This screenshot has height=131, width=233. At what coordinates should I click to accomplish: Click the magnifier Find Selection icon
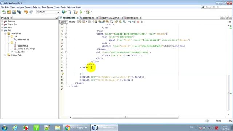click(96, 22)
